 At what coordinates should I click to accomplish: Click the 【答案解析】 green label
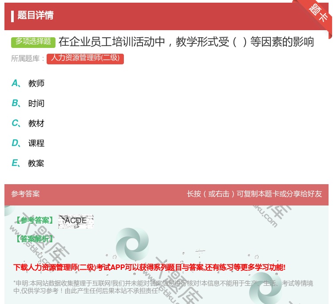tap(35, 239)
